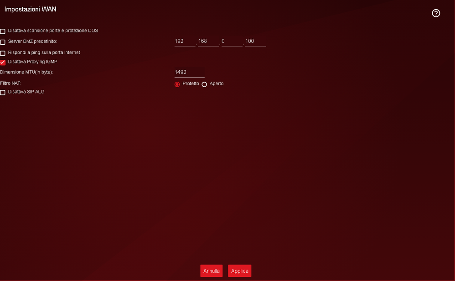Click the DMZ first octet field 192
Image resolution: width=455 pixels, height=281 pixels.
185,41
